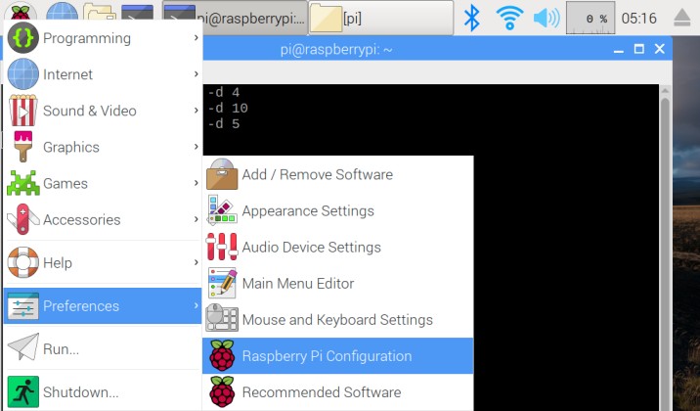Viewport: 700px width, 411px height.
Task: Click the Internet globe menu icon
Action: click(22, 74)
